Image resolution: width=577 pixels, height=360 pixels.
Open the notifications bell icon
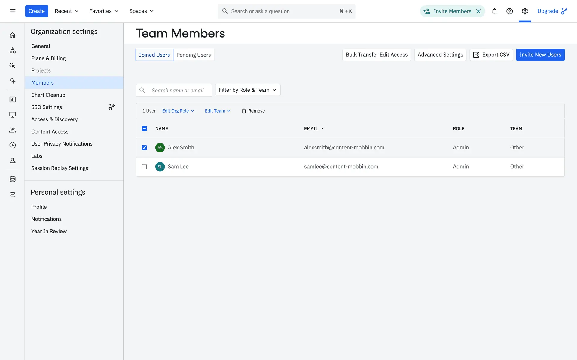click(x=494, y=11)
